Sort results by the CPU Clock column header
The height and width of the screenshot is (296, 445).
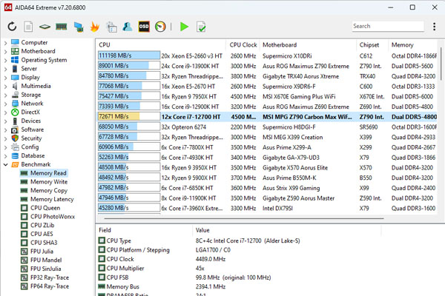point(243,44)
